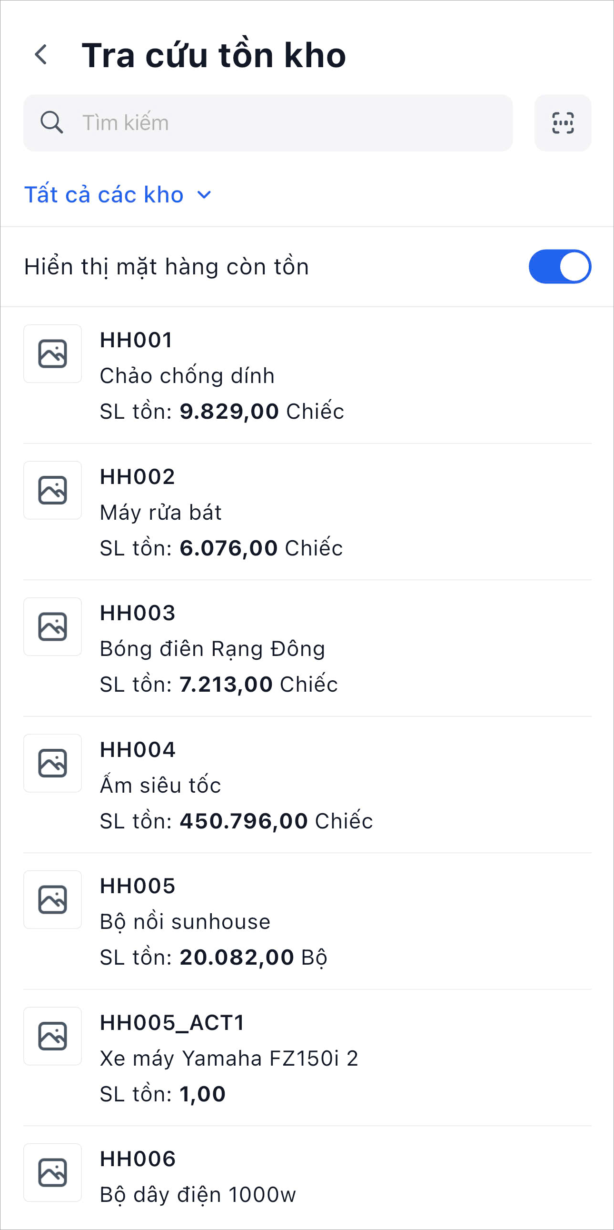Click the search magnifier icon
614x1230 pixels.
coord(51,123)
